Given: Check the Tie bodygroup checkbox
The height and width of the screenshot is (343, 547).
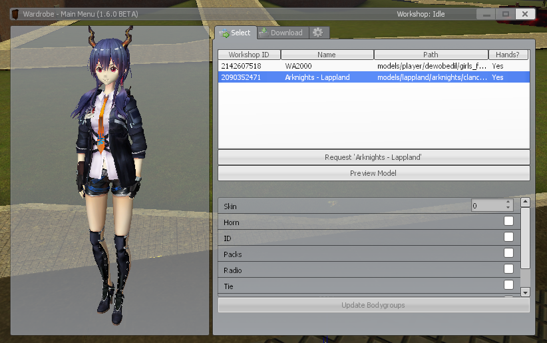Looking at the screenshot, I should click(508, 284).
